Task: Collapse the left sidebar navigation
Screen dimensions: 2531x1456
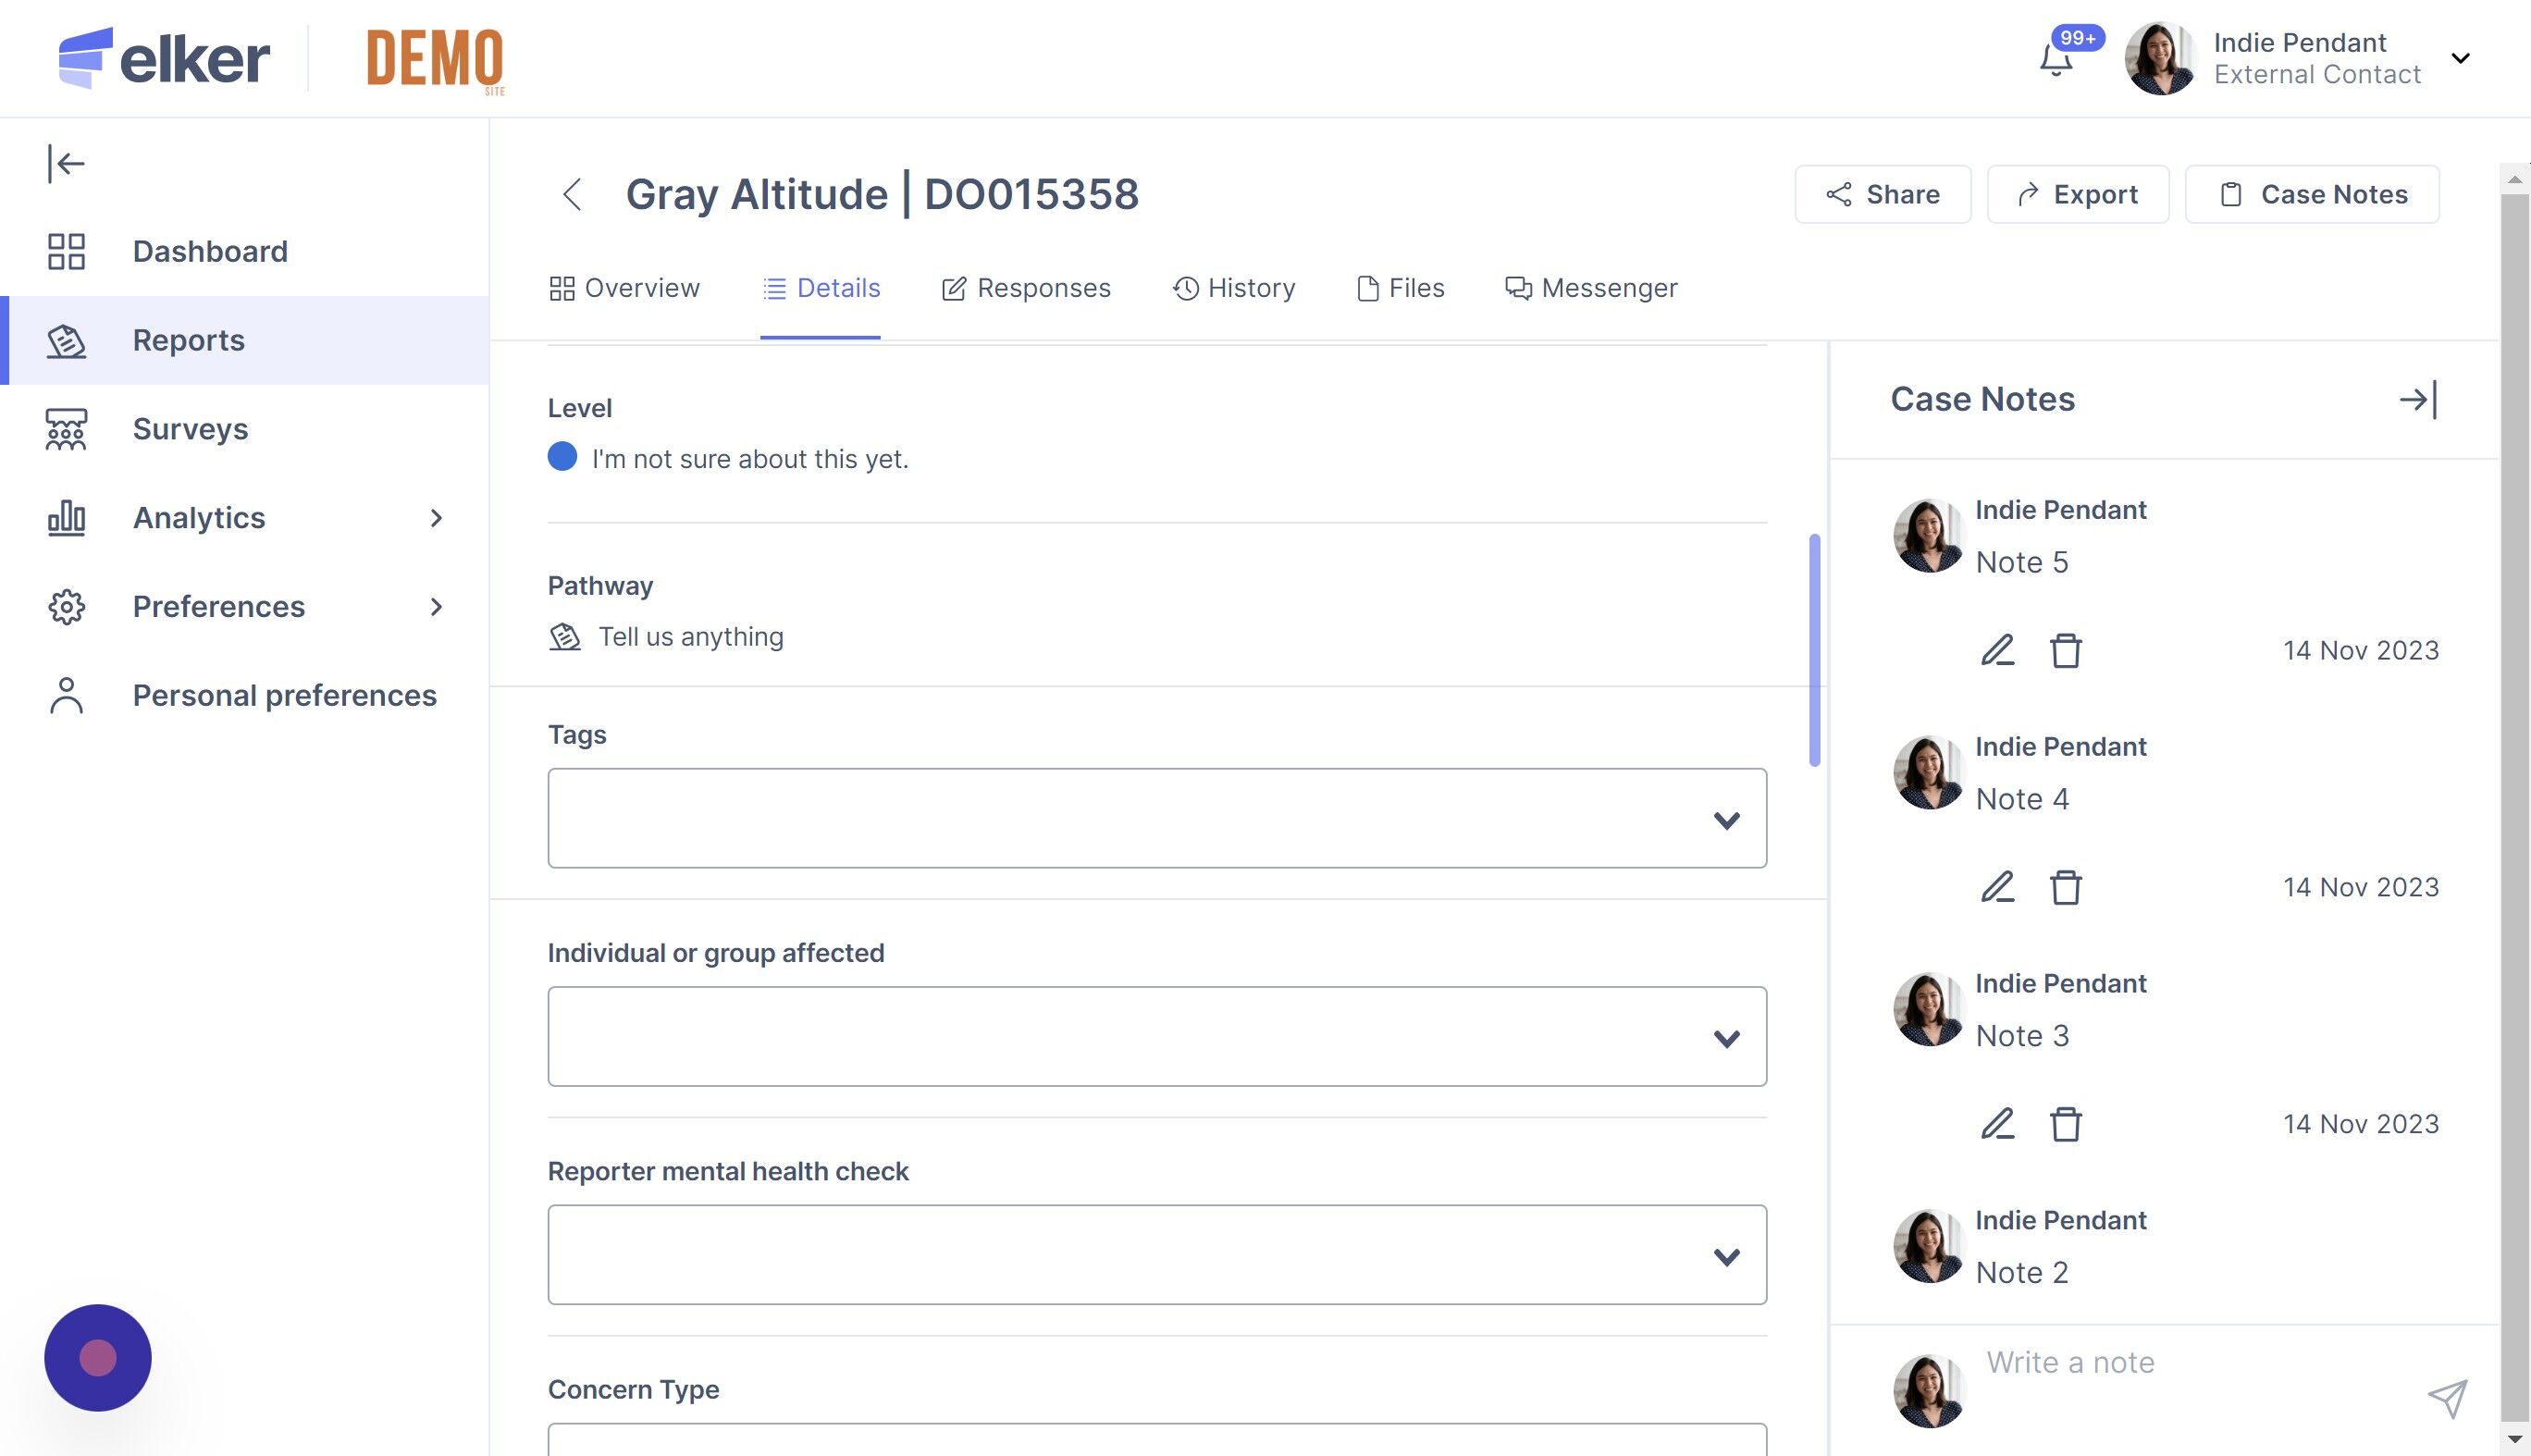Action: [66, 163]
